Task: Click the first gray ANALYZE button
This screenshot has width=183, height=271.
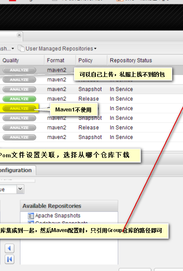Action: point(19,70)
